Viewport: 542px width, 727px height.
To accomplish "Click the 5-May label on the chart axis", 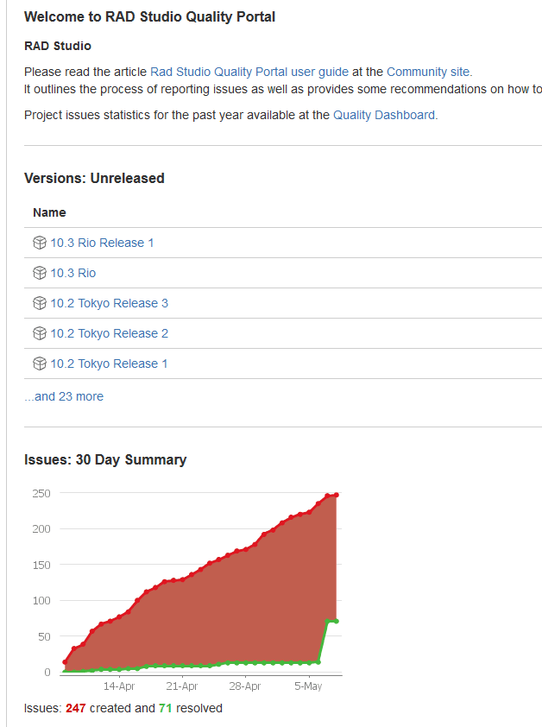I will click(x=308, y=686).
